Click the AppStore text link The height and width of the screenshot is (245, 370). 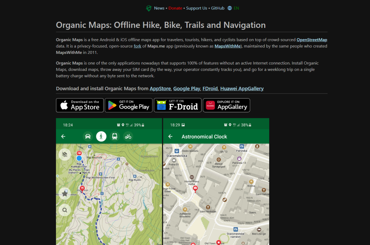160,89
